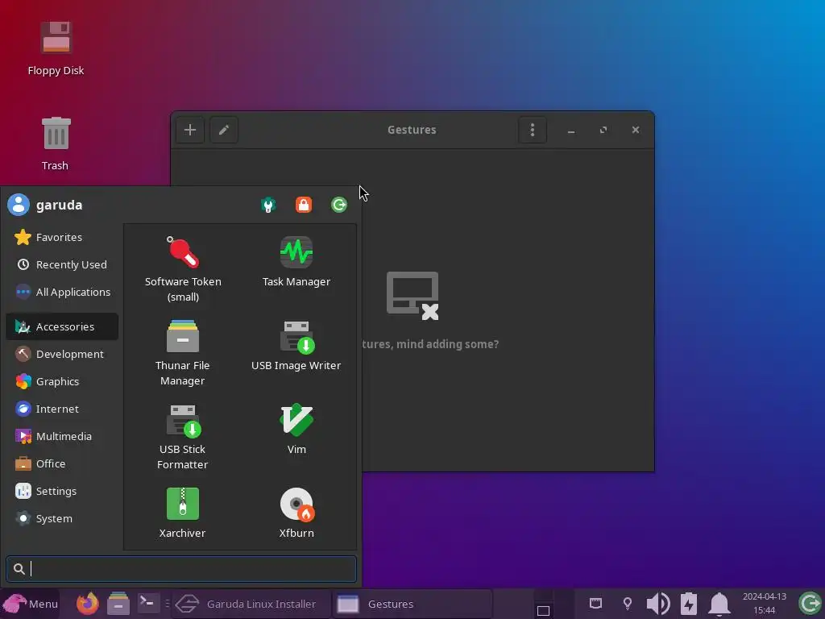Launch Task Manager from menu
Screen dimensions: 825x619
[296, 262]
